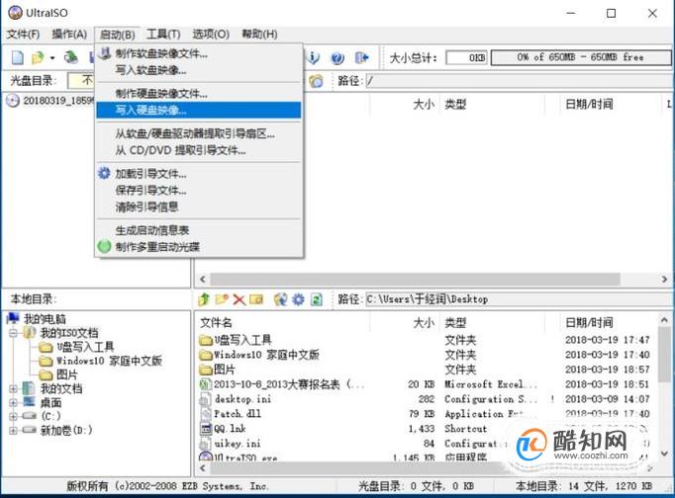Choose 加载引导文件 menu entry
The width and height of the screenshot is (675, 498).
(199, 174)
